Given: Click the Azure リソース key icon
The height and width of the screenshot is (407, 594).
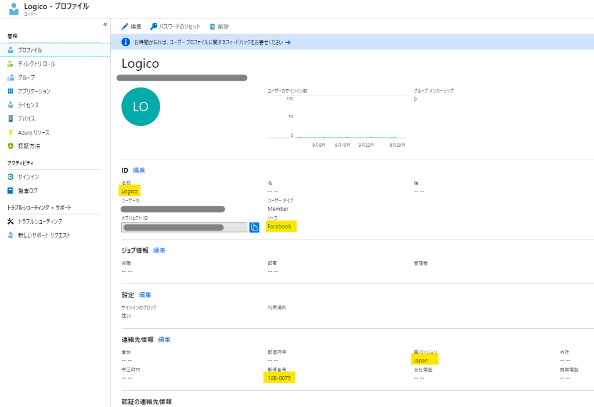Looking at the screenshot, I should pos(10,132).
